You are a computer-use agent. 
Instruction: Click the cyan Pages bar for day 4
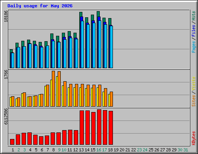click(x=30, y=56)
